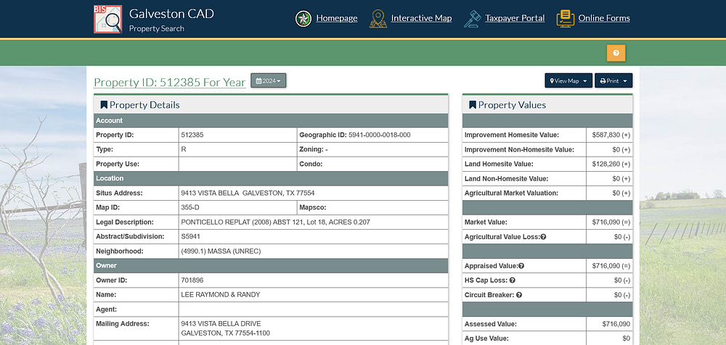This screenshot has height=345, width=726.
Task: Click the Owner section header
Action: click(x=271, y=265)
